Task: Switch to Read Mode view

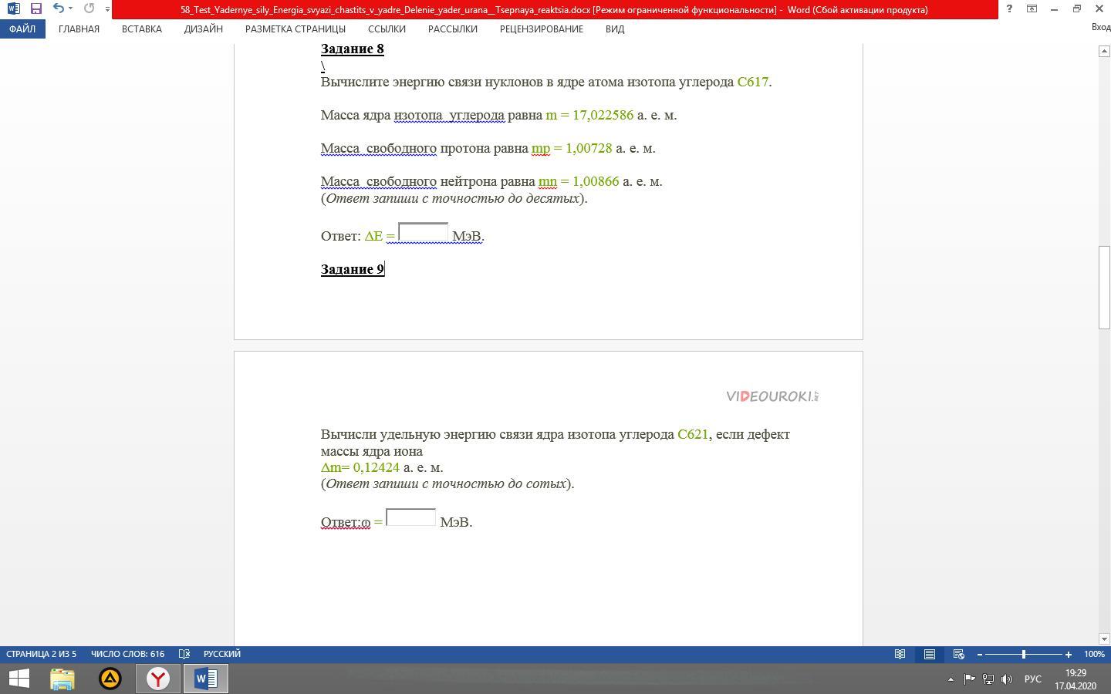Action: 900,654
